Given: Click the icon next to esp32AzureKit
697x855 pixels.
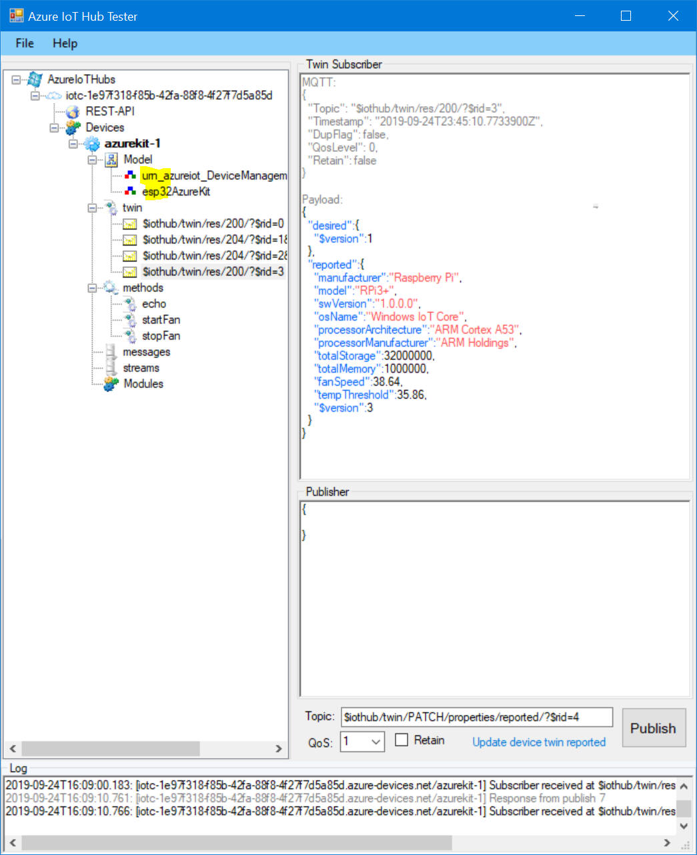Looking at the screenshot, I should pyautogui.click(x=131, y=192).
